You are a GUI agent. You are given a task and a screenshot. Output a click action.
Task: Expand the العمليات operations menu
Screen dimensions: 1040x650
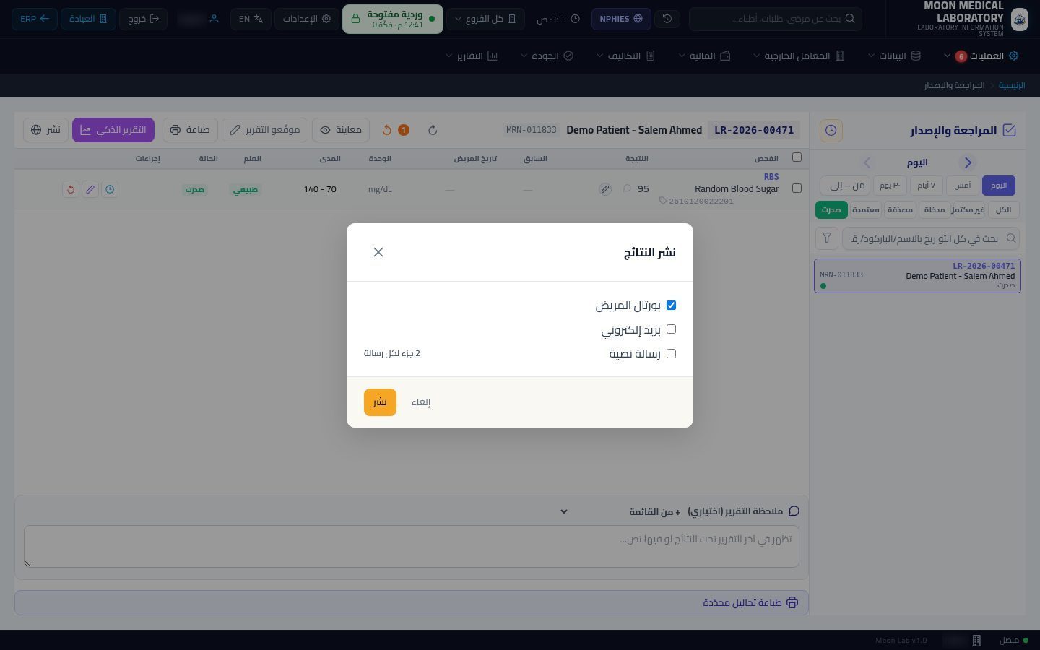[x=981, y=56]
